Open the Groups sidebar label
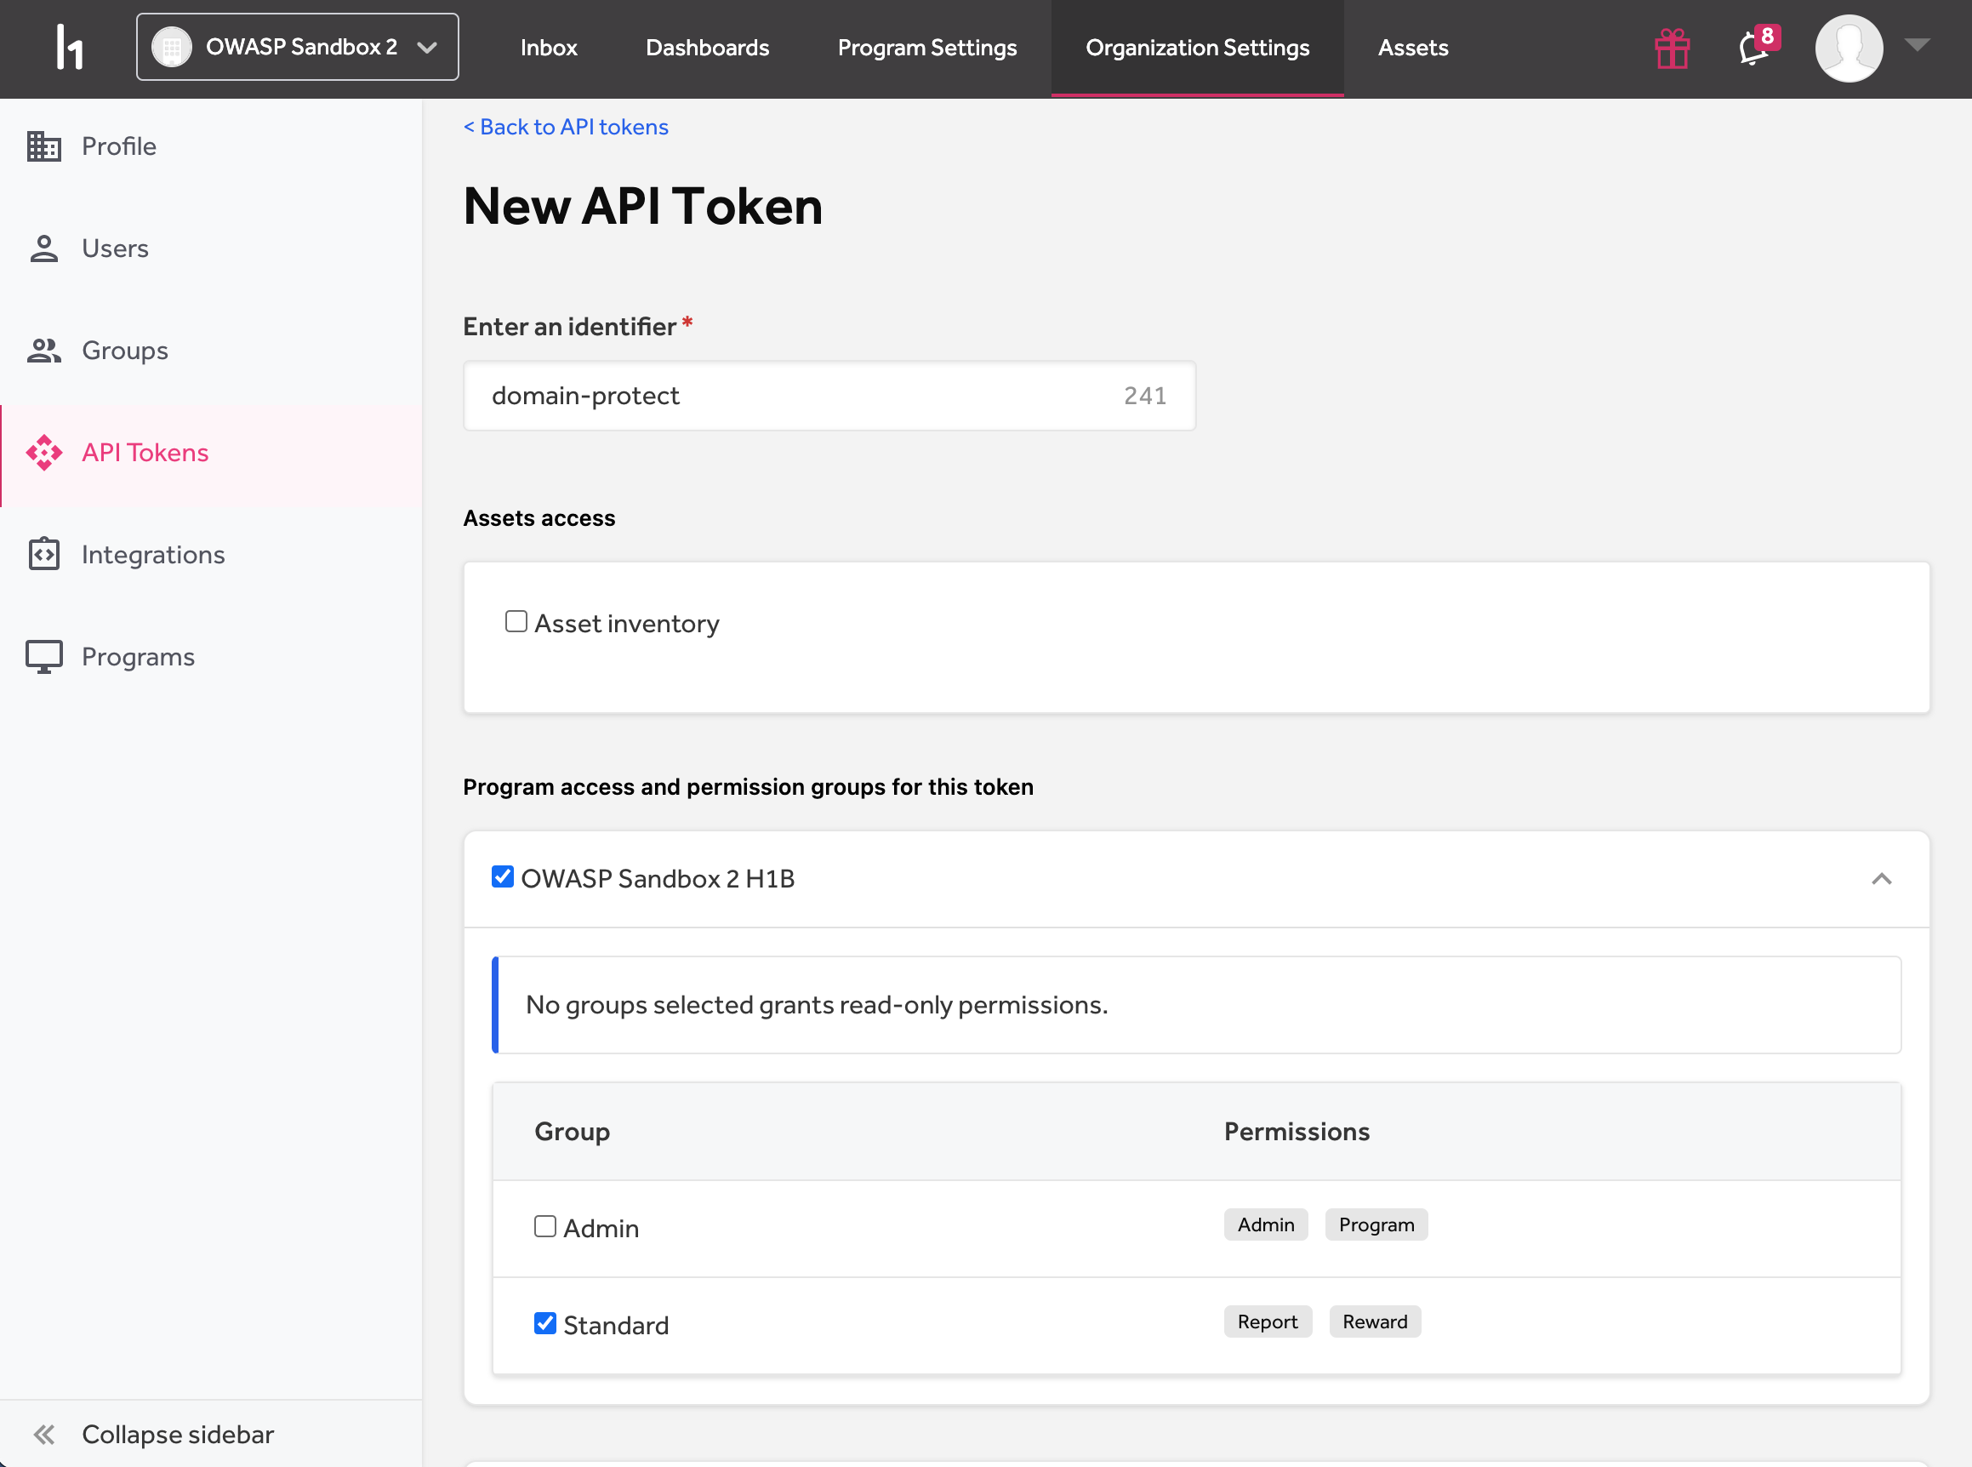The image size is (1972, 1467). pyautogui.click(x=125, y=351)
